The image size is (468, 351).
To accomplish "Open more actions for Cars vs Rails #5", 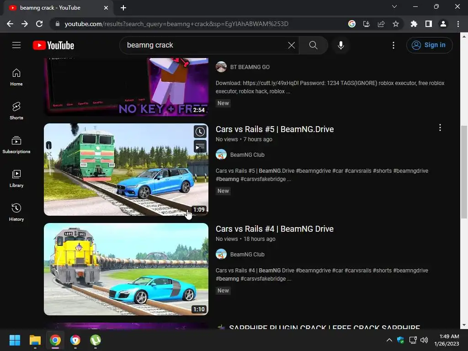I will [x=440, y=128].
